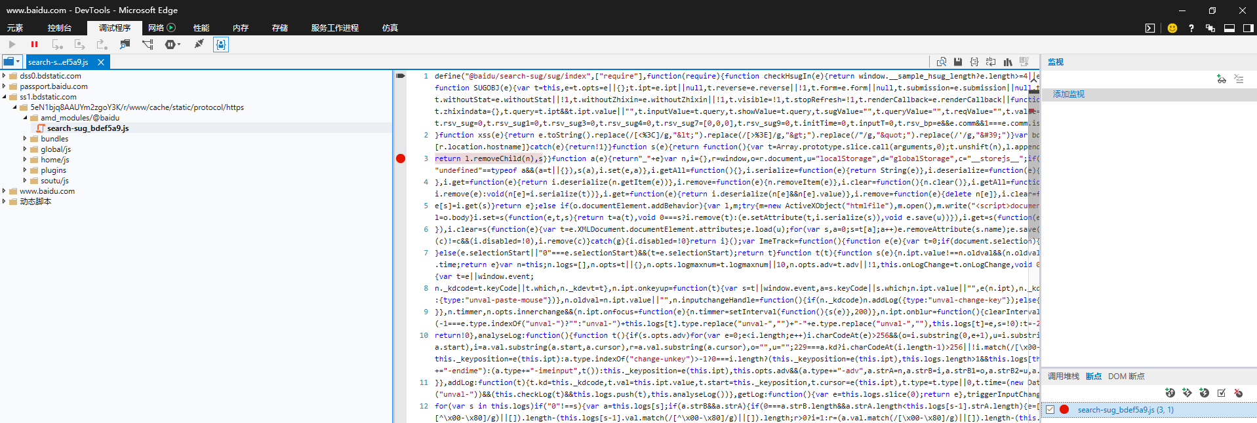Select the 断点 tab

1094,377
